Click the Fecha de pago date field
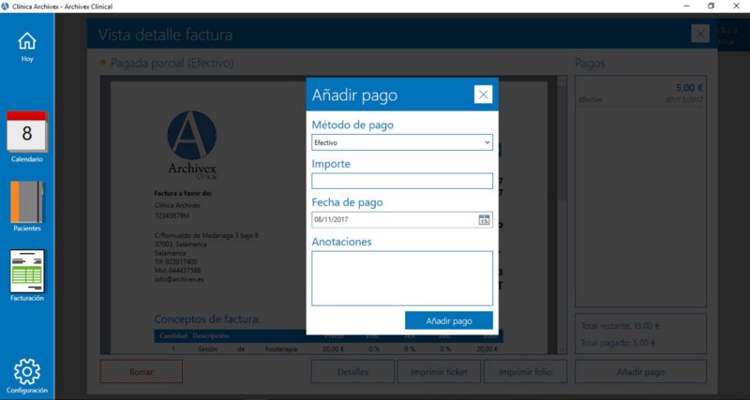The width and height of the screenshot is (750, 400). point(394,220)
